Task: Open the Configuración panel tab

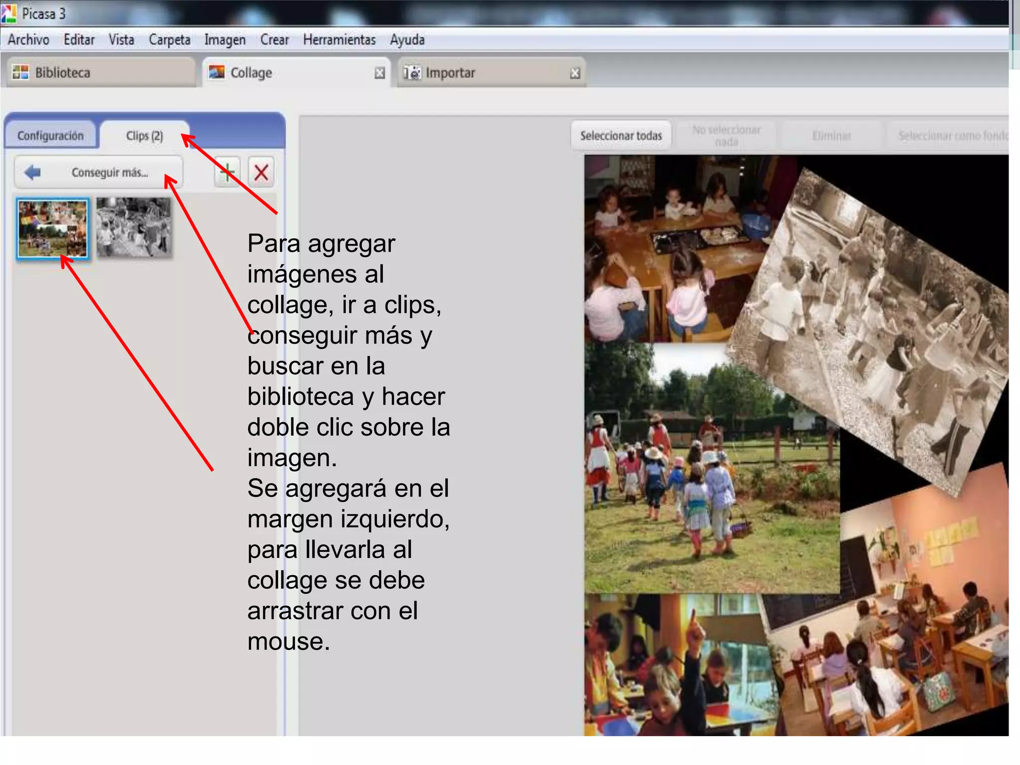Action: pyautogui.click(x=50, y=135)
